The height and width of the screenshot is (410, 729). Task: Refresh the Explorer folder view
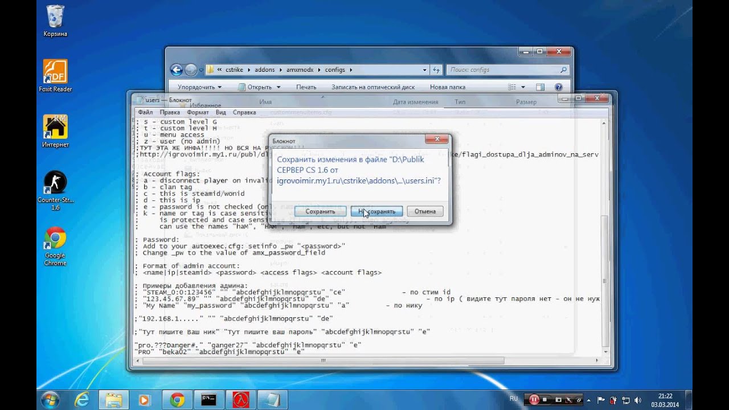[x=436, y=70]
